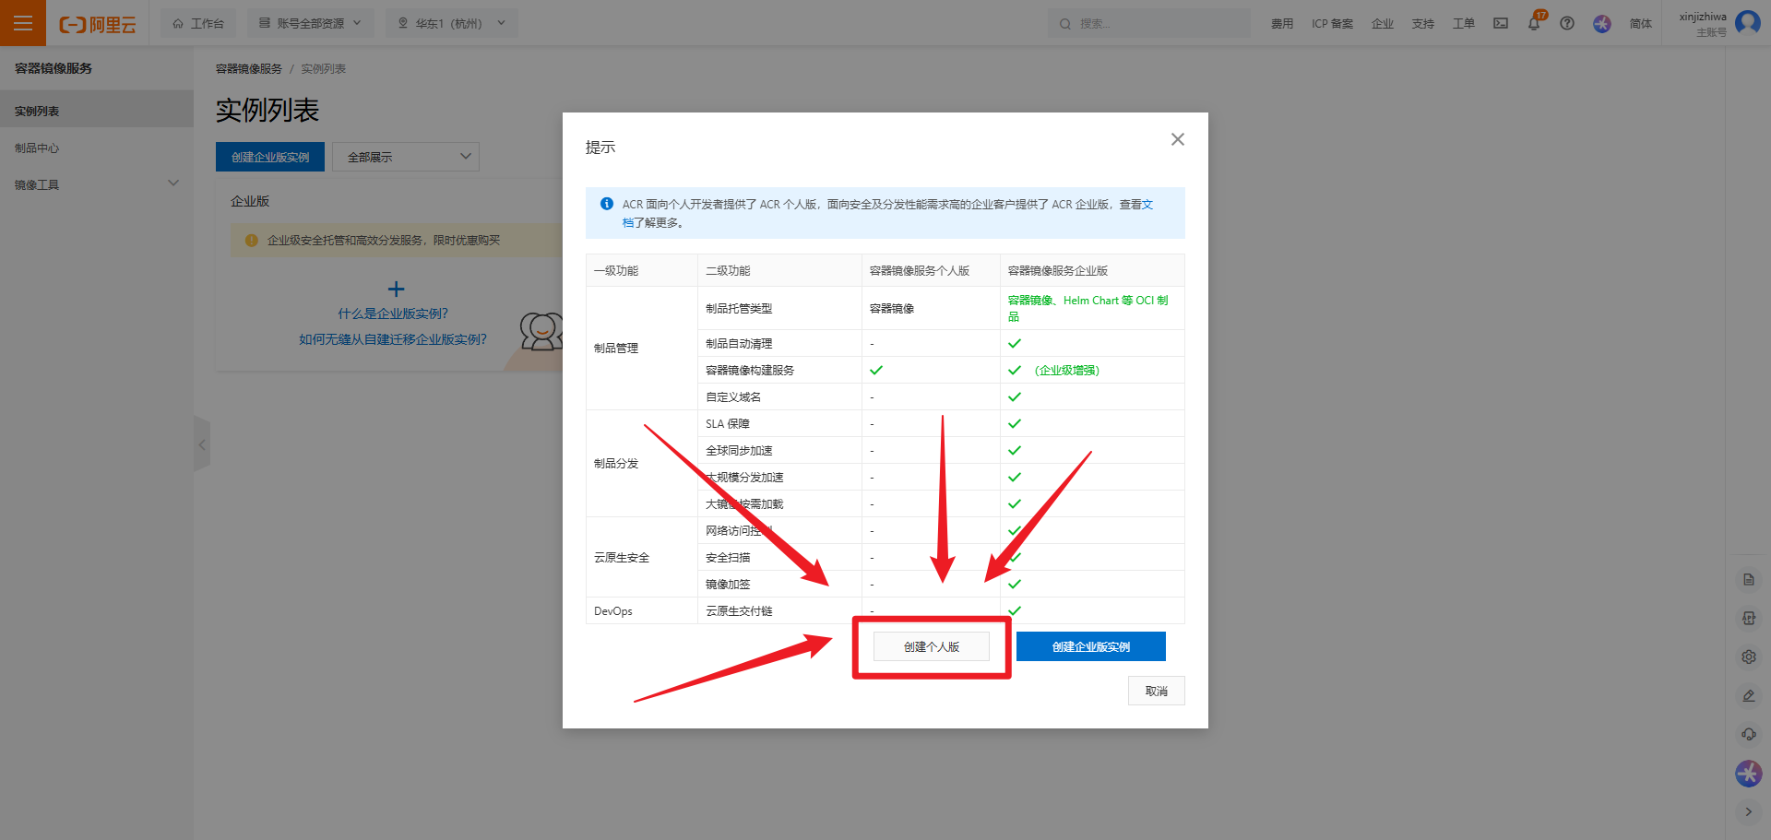
Task: Click the 阿里云 logo
Action: point(98,24)
